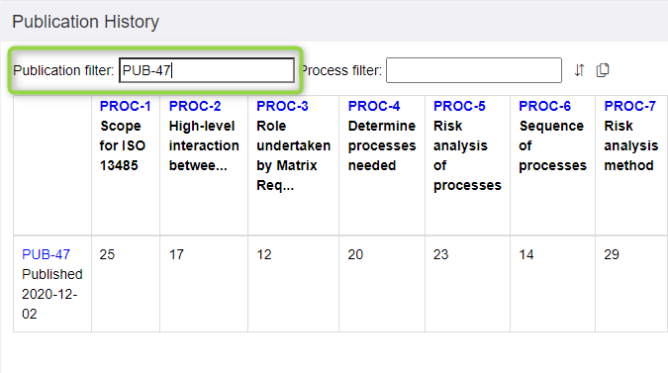Open the PROC-7 process link
This screenshot has width=668, height=373.
(630, 106)
